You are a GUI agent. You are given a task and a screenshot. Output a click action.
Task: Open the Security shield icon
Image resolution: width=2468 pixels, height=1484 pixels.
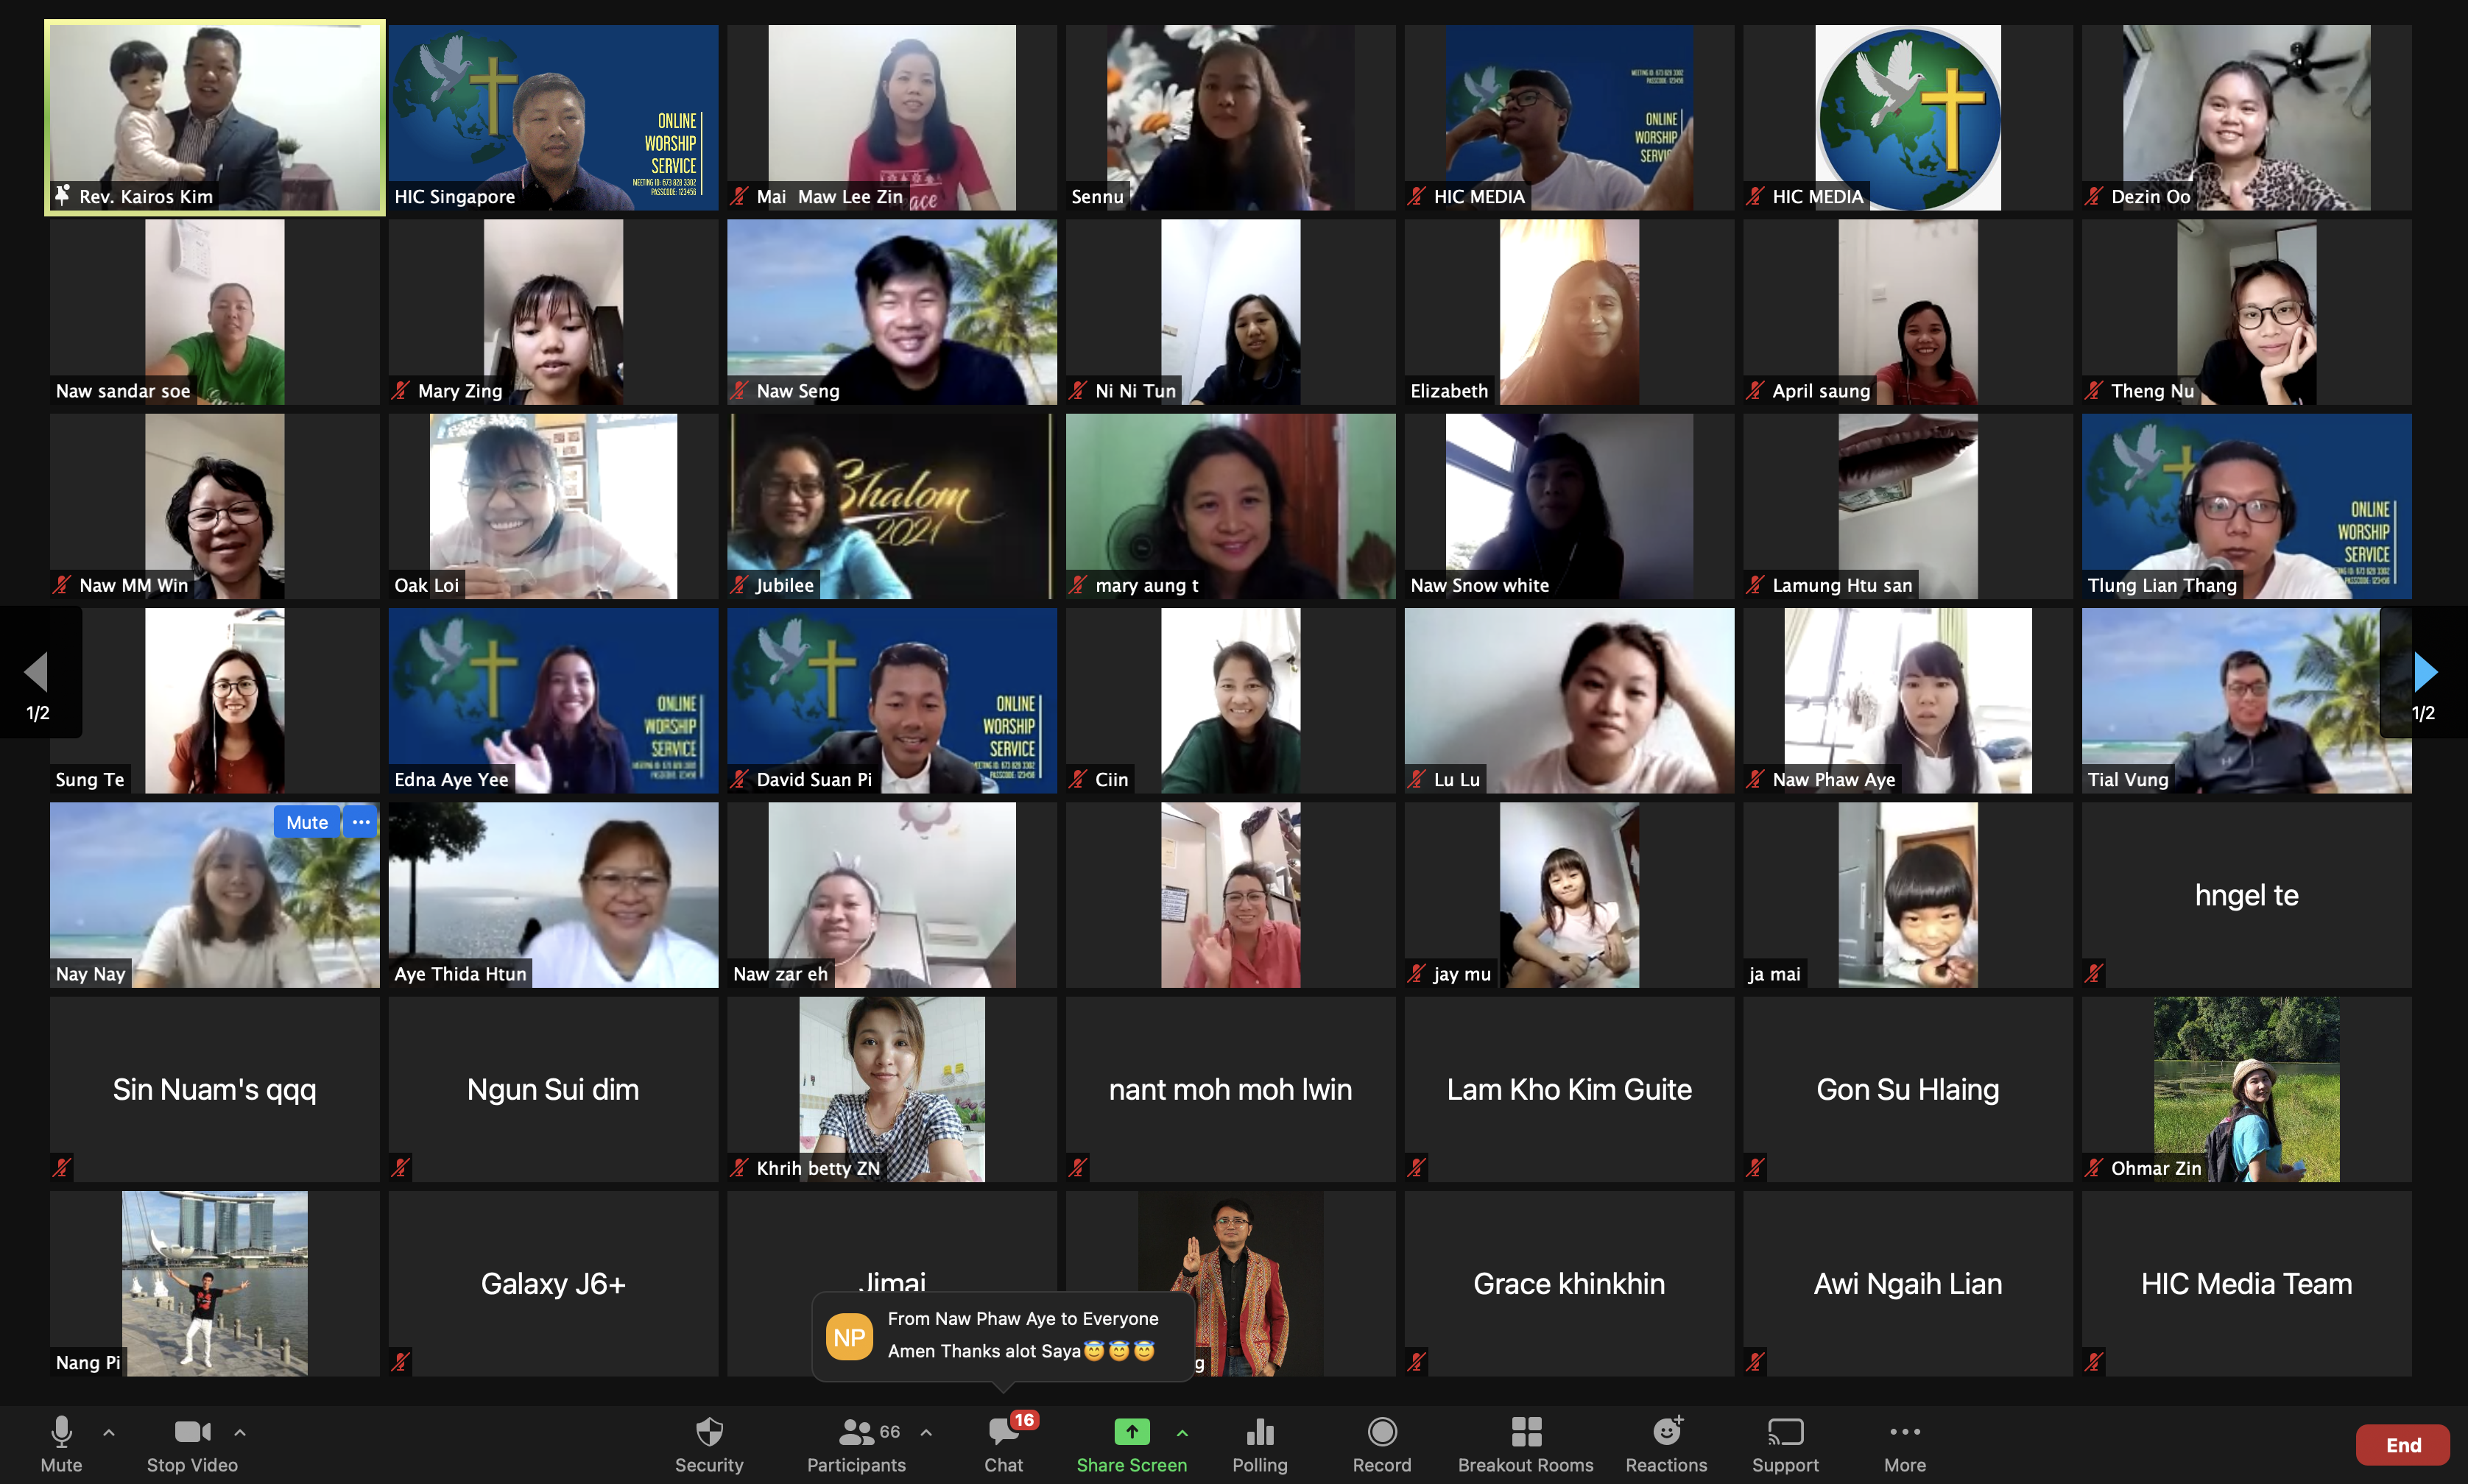pos(709,1433)
